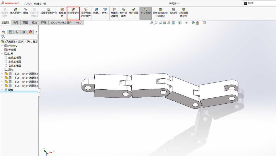Open dropdown arrow under 移动零部件

coord(73,18)
